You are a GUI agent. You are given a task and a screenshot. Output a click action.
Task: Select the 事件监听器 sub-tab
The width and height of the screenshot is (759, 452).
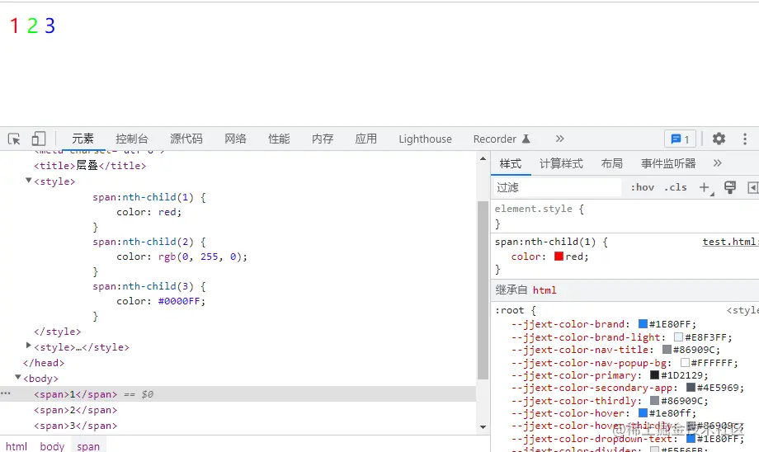click(668, 163)
